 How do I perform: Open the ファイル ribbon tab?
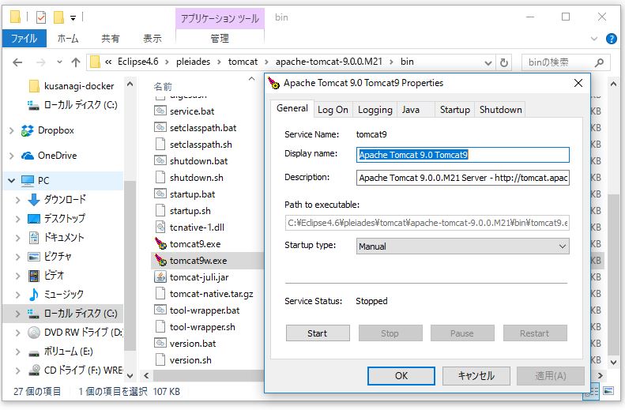pyautogui.click(x=24, y=39)
